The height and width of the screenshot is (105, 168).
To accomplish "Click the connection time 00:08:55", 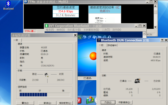I will click(157, 57).
